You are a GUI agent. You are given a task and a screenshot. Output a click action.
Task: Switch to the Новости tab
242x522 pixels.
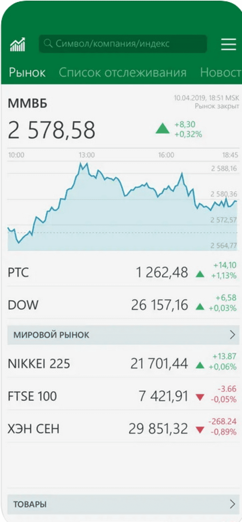click(x=221, y=73)
